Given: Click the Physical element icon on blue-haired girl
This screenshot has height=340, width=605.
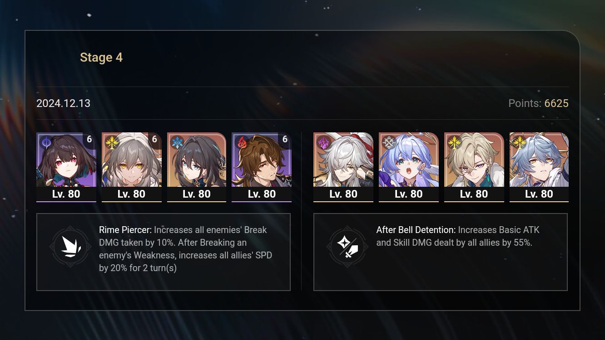Looking at the screenshot, I should pos(388,142).
